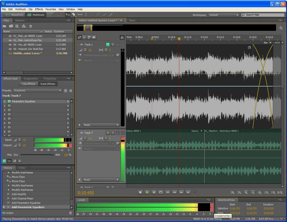Viewport: 287px width, 222px height.
Task: Click the Stop playback button
Action: point(141,193)
